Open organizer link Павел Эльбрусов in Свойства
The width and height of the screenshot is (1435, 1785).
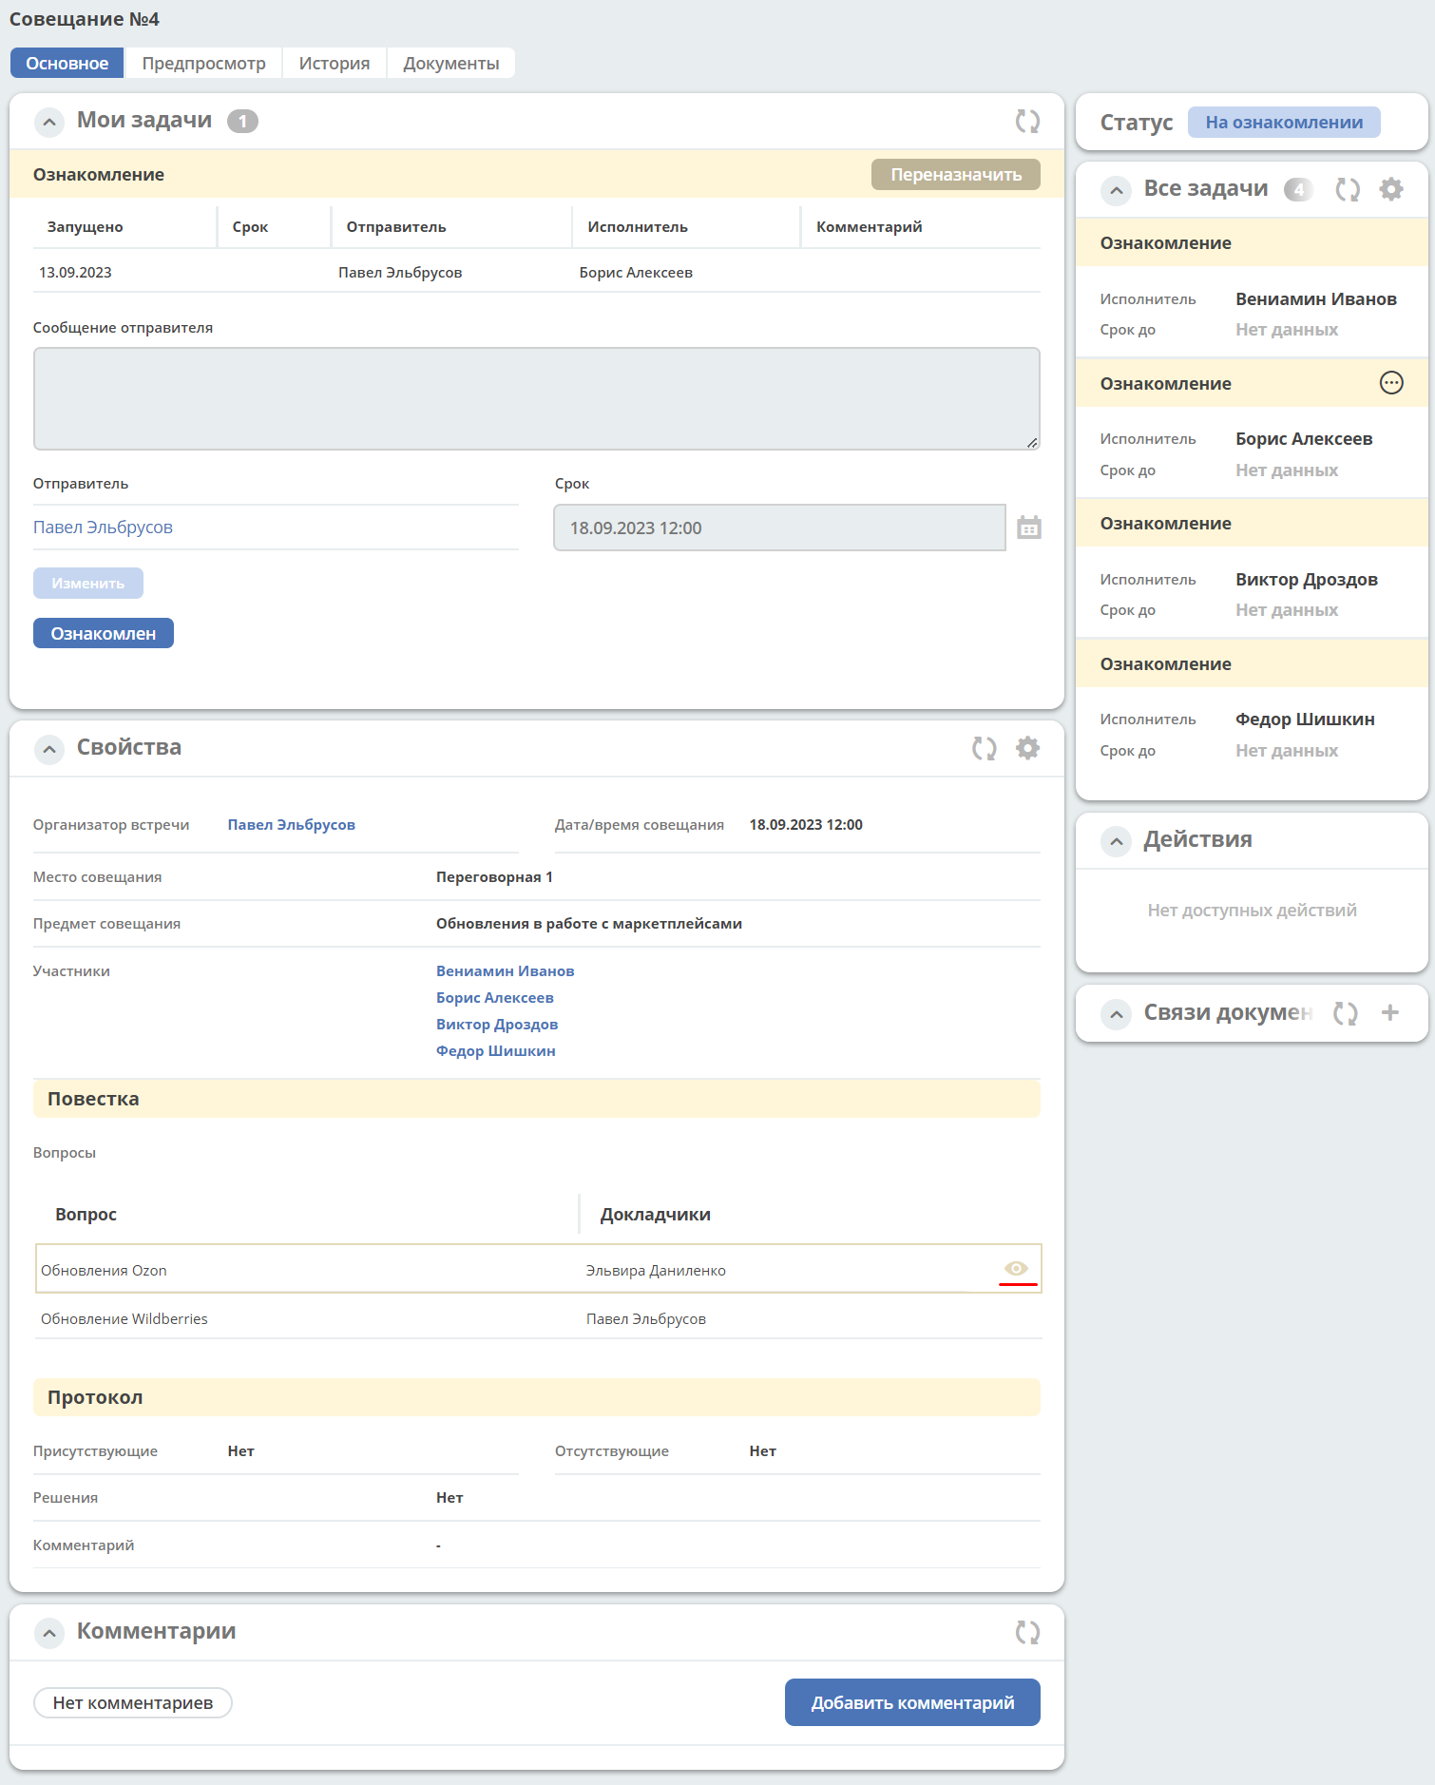pos(292,825)
